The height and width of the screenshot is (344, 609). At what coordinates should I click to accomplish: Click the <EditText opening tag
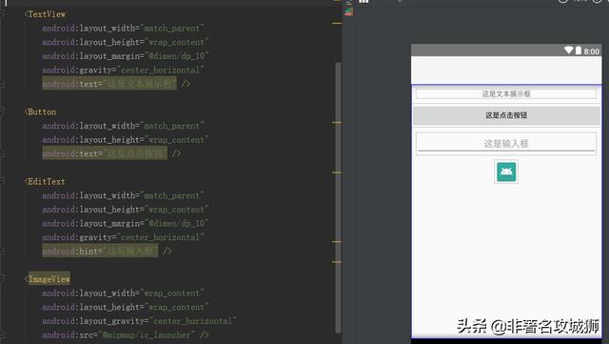[x=45, y=182]
